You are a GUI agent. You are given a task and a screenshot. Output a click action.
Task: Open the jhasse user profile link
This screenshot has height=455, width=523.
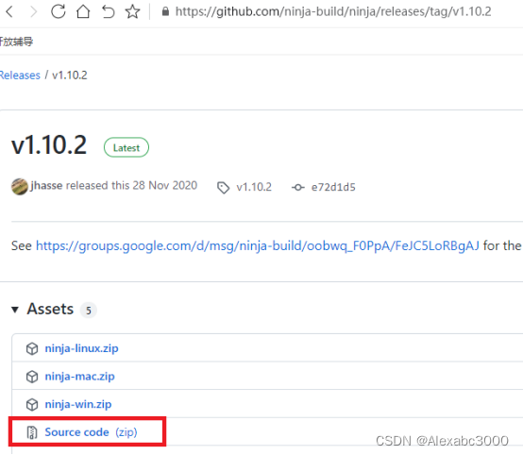click(x=46, y=185)
